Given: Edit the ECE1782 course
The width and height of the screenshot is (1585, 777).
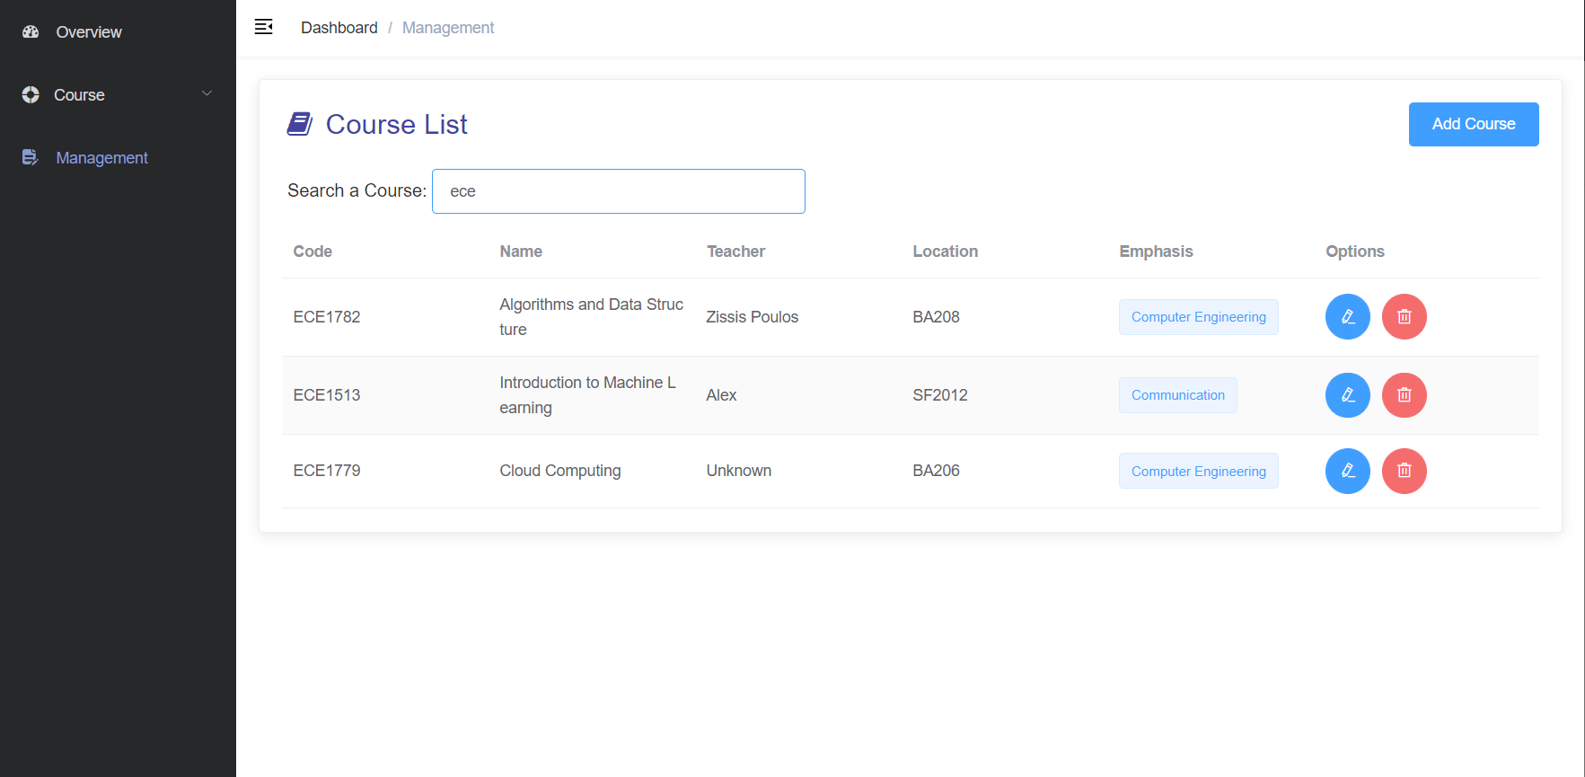Looking at the screenshot, I should pos(1348,317).
